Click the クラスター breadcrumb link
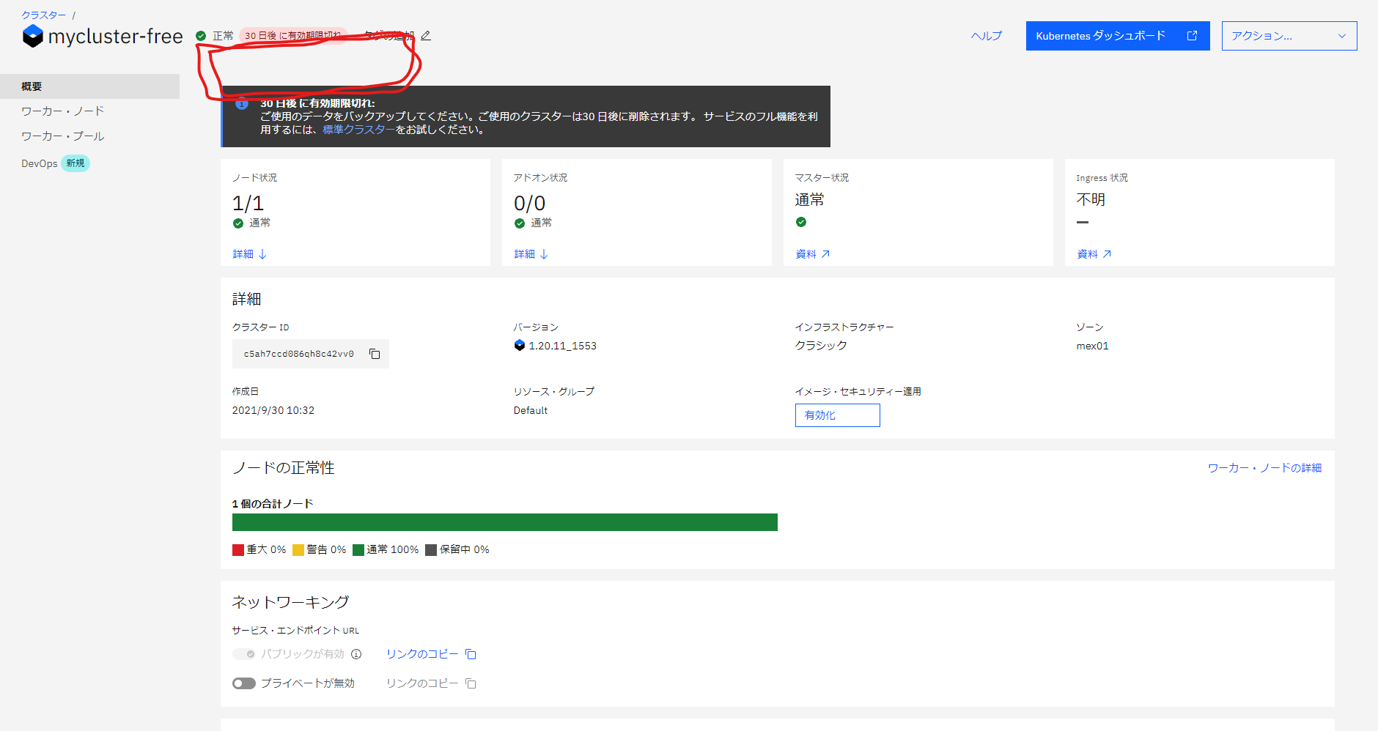 pyautogui.click(x=44, y=15)
